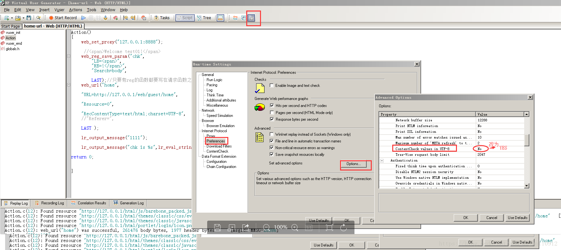Click scroll up arrow in Advanced Options list
The image size is (561, 250).
coord(527,114)
